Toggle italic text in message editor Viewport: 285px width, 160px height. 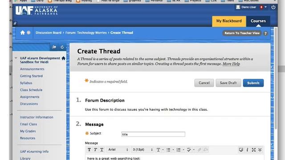[x=95, y=150]
